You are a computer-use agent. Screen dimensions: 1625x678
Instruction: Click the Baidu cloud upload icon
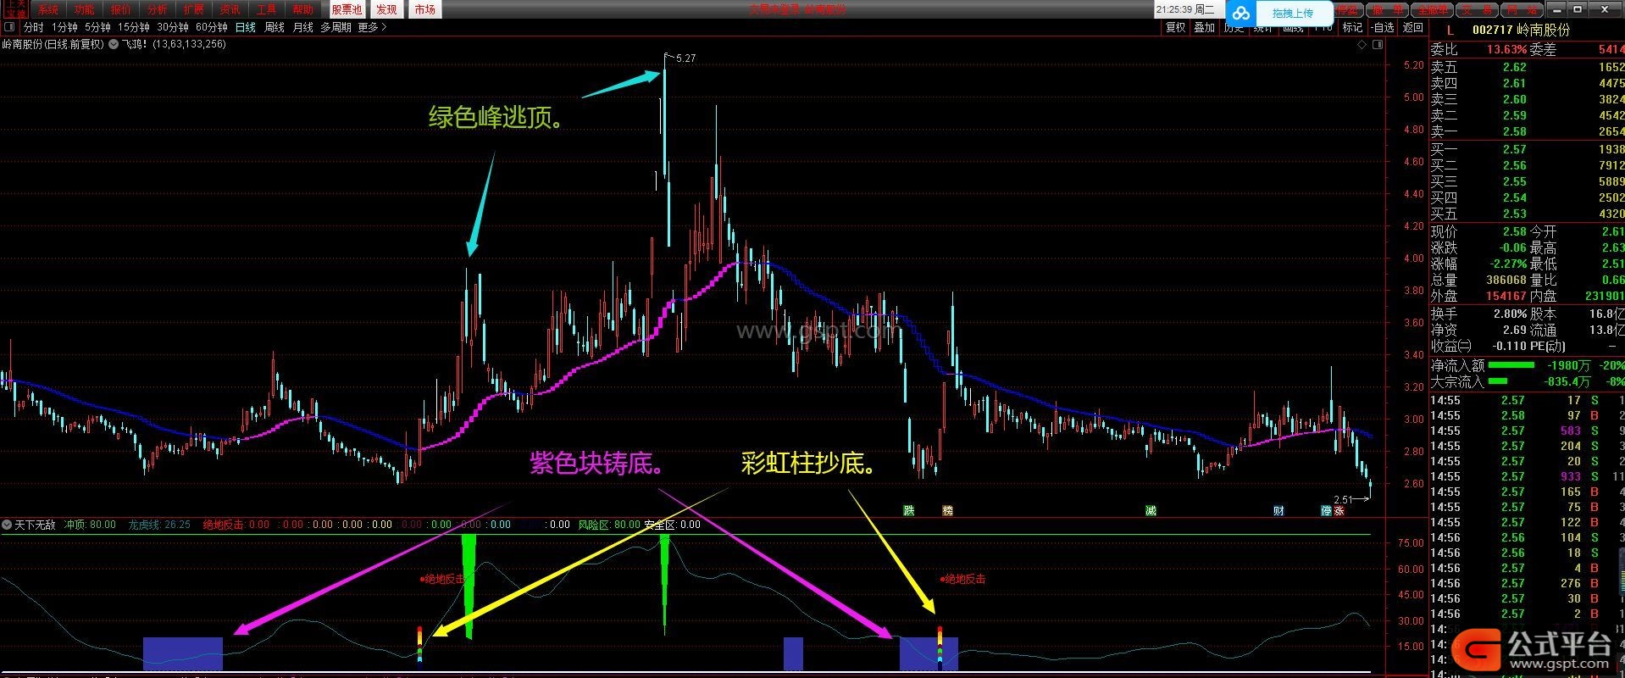(1241, 13)
